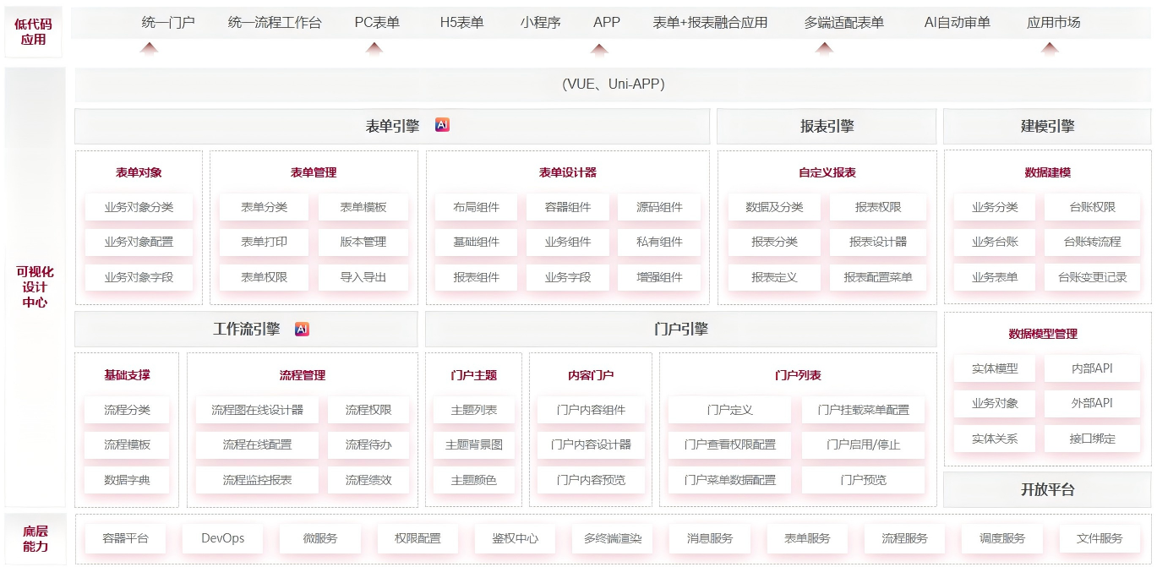1157x567 pixels.
Task: Click 外部API in 数据模型管理
Action: (x=1092, y=403)
